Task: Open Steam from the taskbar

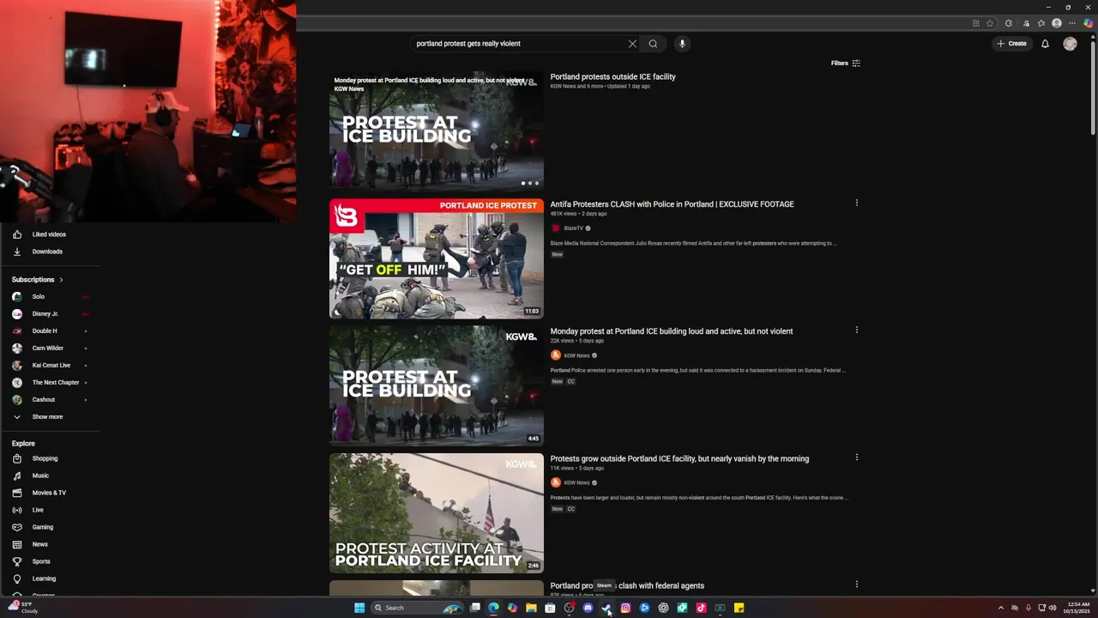Action: coord(606,608)
